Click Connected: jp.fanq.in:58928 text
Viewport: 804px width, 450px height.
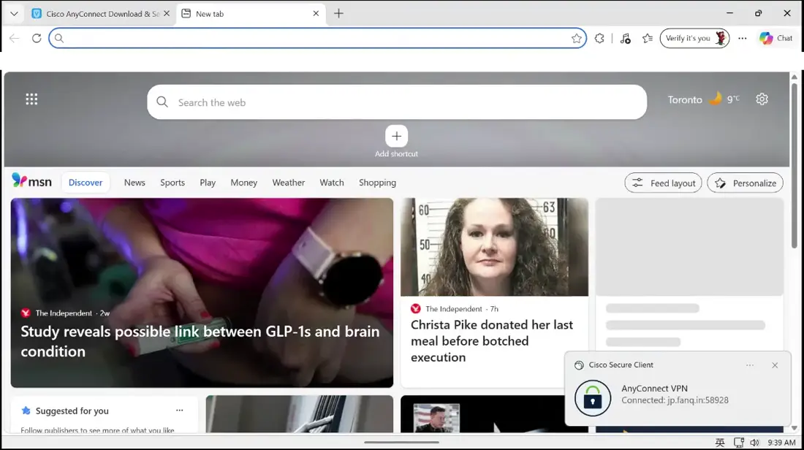point(675,400)
